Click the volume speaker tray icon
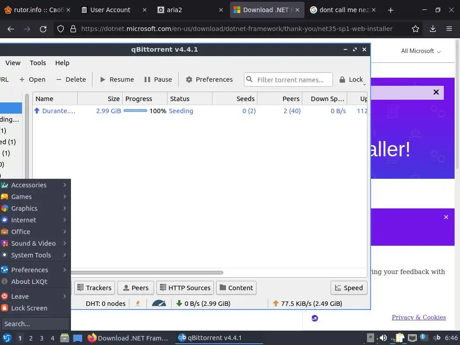Image resolution: width=460 pixels, height=345 pixels. pos(383,338)
